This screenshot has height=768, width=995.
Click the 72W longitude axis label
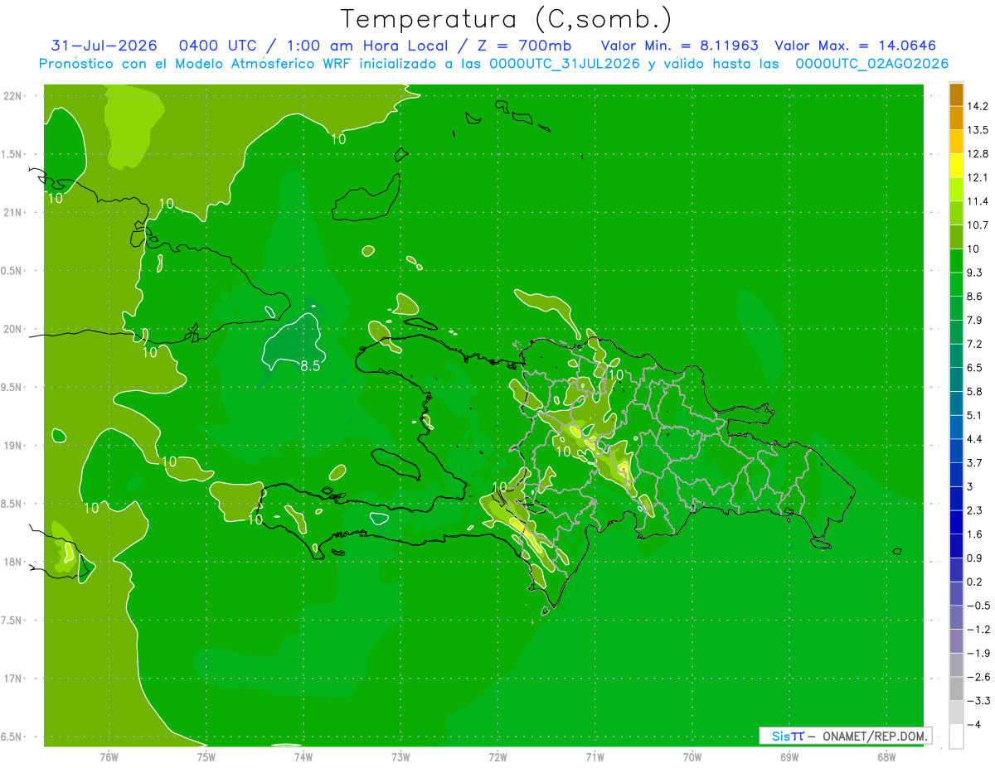[498, 756]
